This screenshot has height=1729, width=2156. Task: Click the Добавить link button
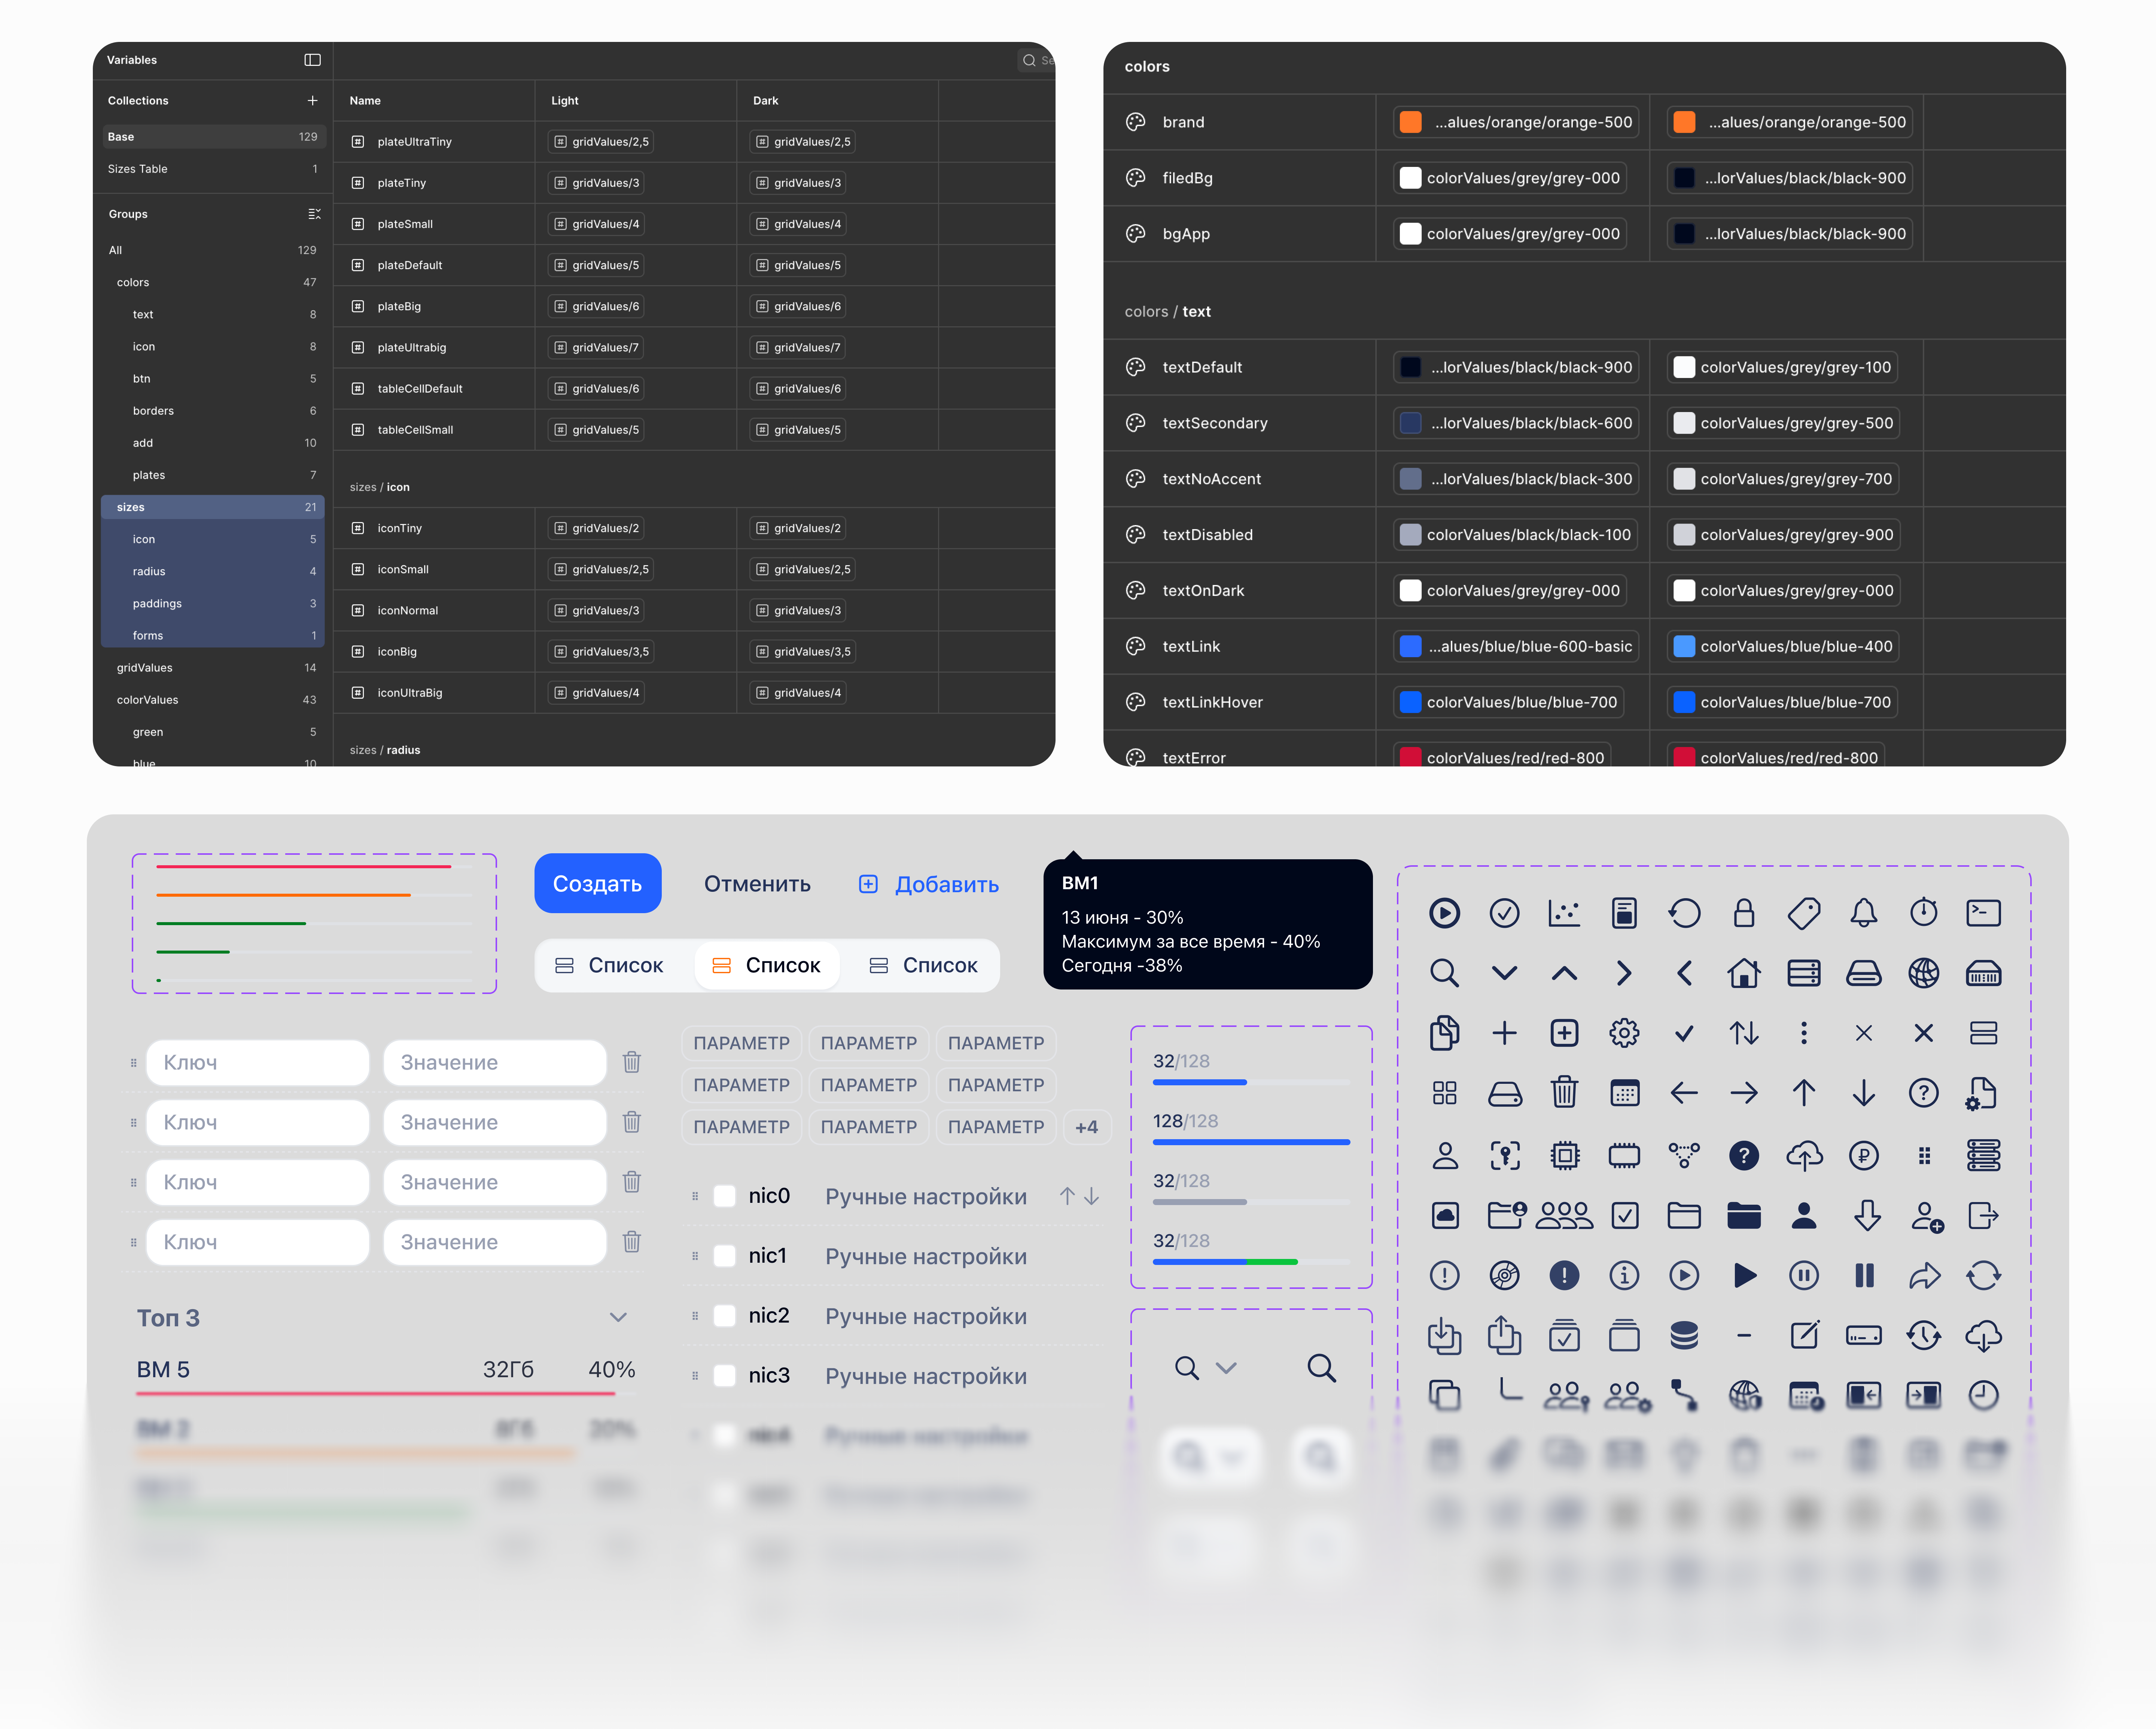pos(929,884)
